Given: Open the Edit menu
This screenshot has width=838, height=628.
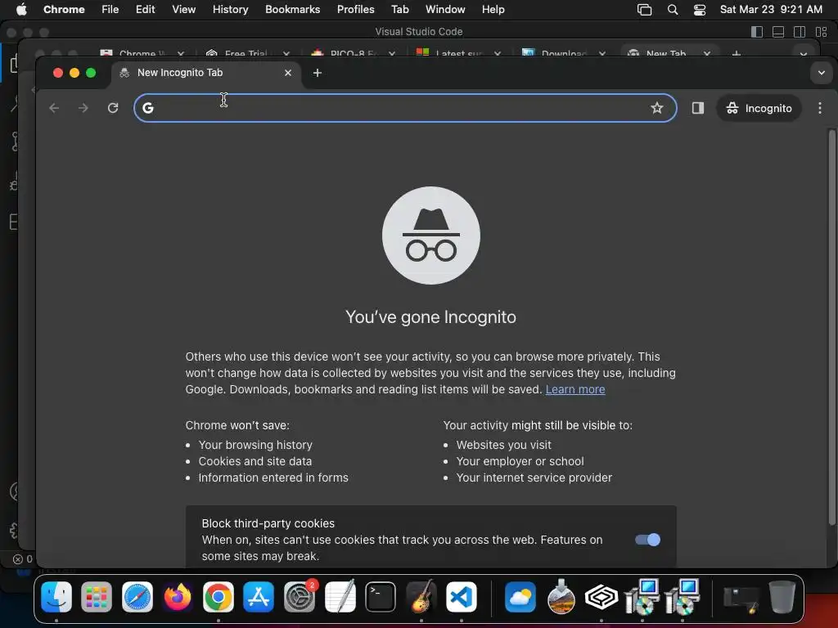Looking at the screenshot, I should pyautogui.click(x=146, y=10).
